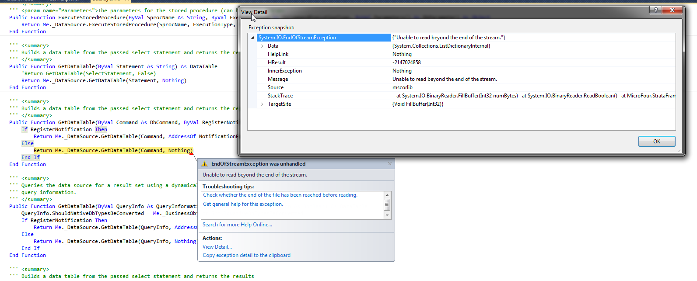697x281 pixels.
Task: Click the end of file troubleshooting tip
Action: point(280,195)
